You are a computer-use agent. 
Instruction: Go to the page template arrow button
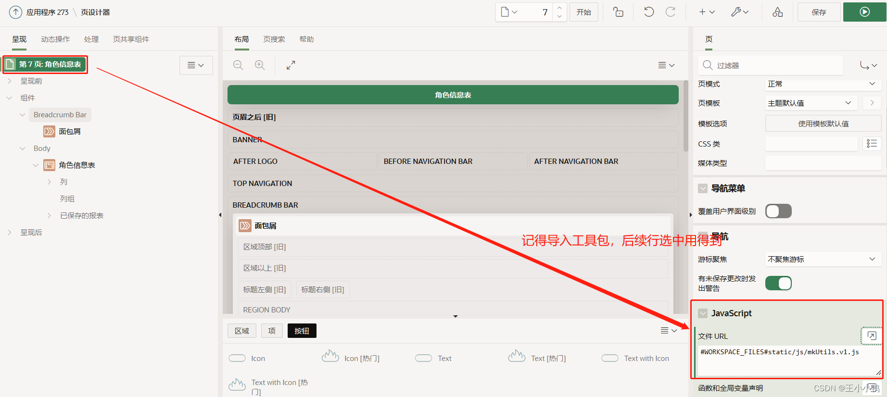click(872, 103)
